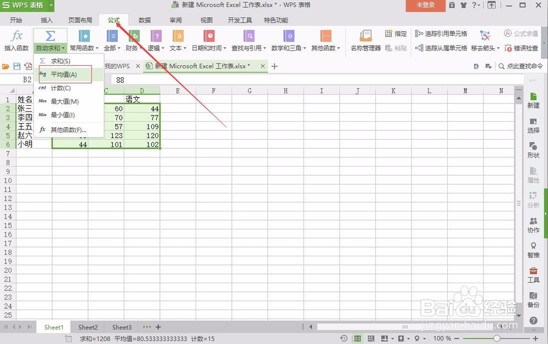548x344 pixels.
Task: Expand the WPS 表格 app menu arrow
Action: [x=51, y=5]
